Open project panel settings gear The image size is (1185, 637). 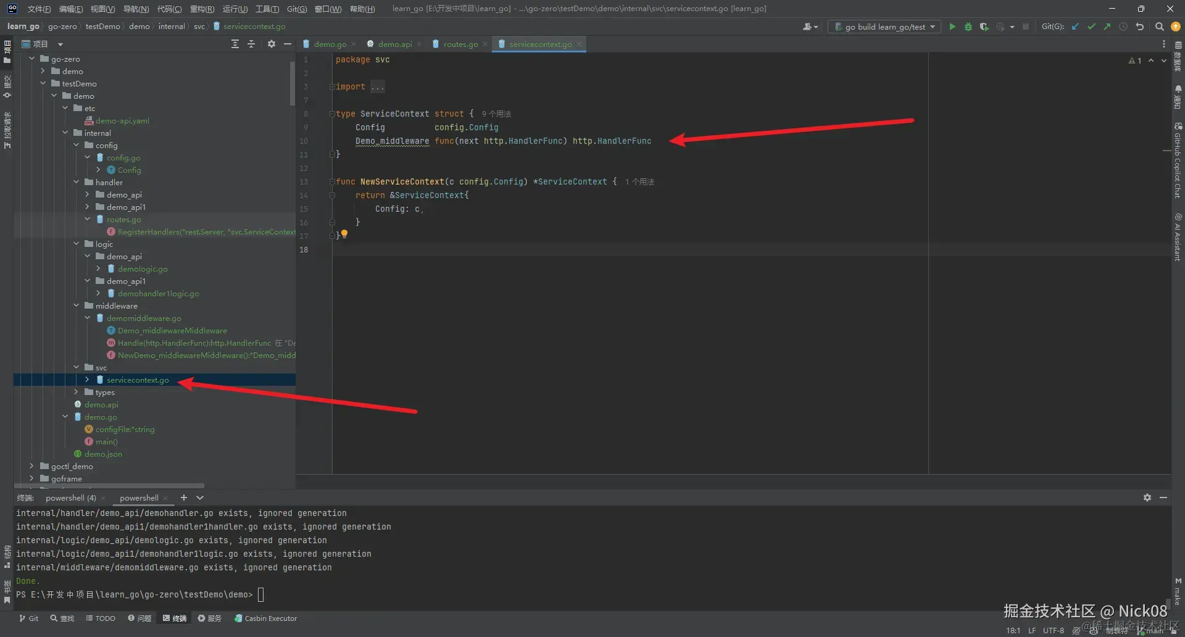[271, 44]
